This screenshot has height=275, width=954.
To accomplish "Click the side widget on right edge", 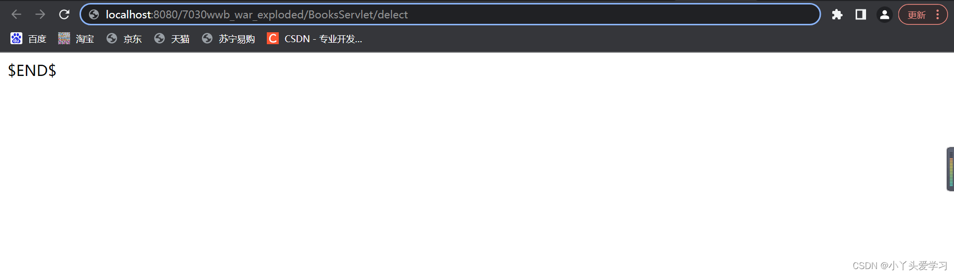I will pyautogui.click(x=950, y=169).
